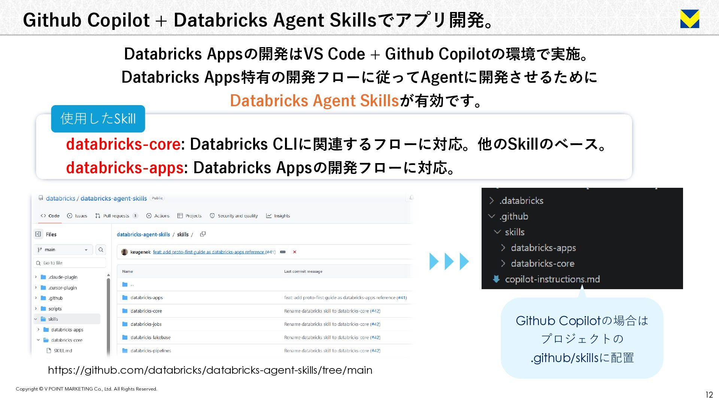The width and height of the screenshot is (719, 404).
Task: Open the main branch dropdown
Action: tap(63, 250)
